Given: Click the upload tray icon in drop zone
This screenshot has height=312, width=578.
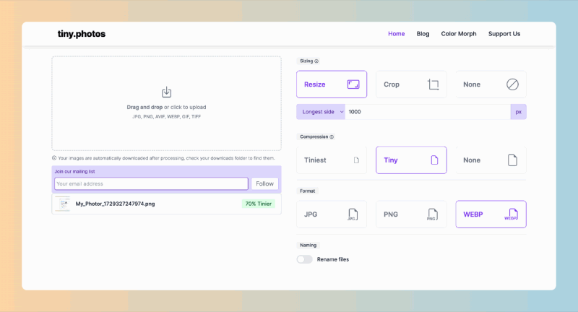Looking at the screenshot, I should click(x=166, y=92).
